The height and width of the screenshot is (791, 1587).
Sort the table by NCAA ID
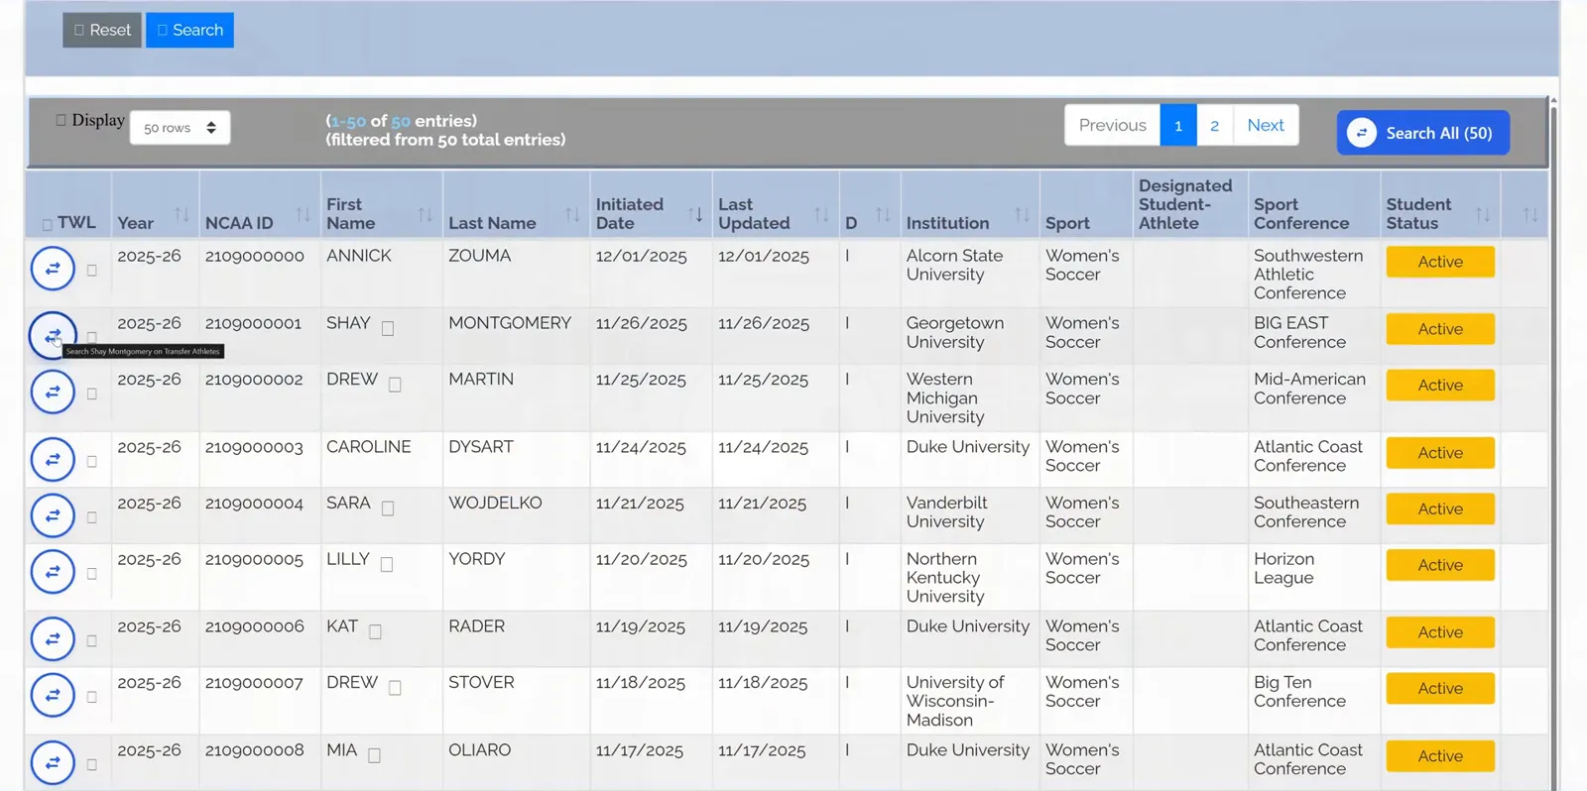click(x=304, y=215)
